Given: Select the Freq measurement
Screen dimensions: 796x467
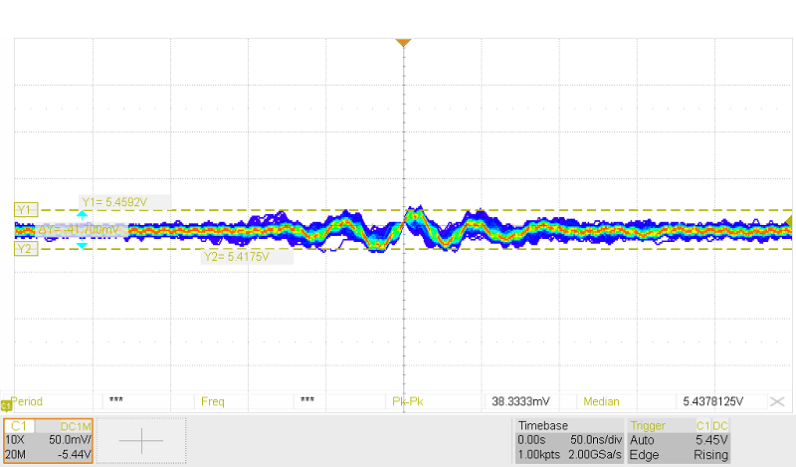Looking at the screenshot, I should 213,401.
